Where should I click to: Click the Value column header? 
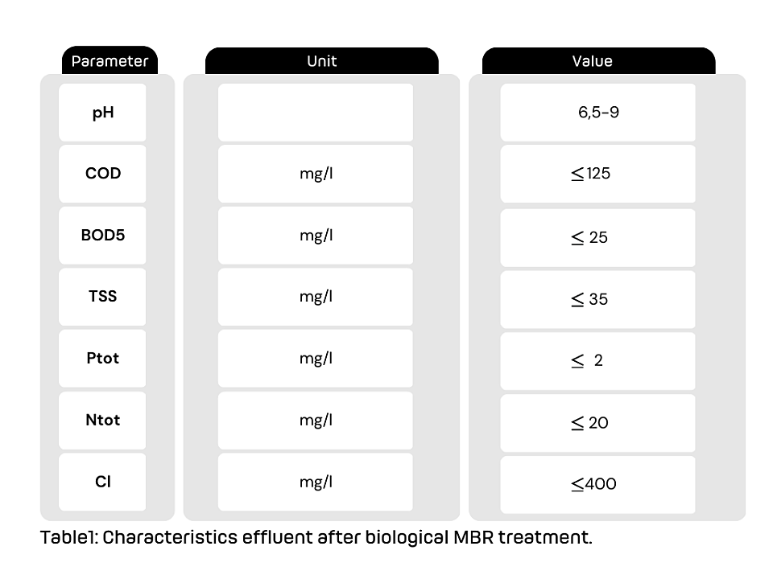click(x=598, y=61)
